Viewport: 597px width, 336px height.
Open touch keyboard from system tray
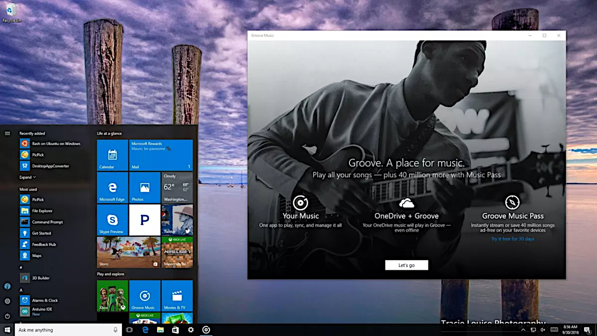click(x=554, y=330)
